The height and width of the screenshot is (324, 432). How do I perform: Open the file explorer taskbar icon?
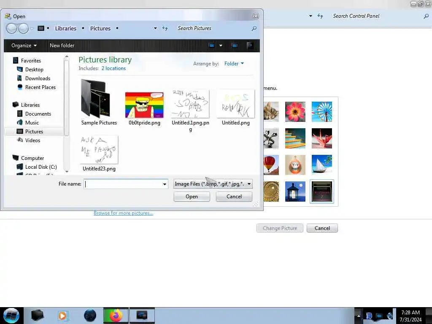pos(37,316)
